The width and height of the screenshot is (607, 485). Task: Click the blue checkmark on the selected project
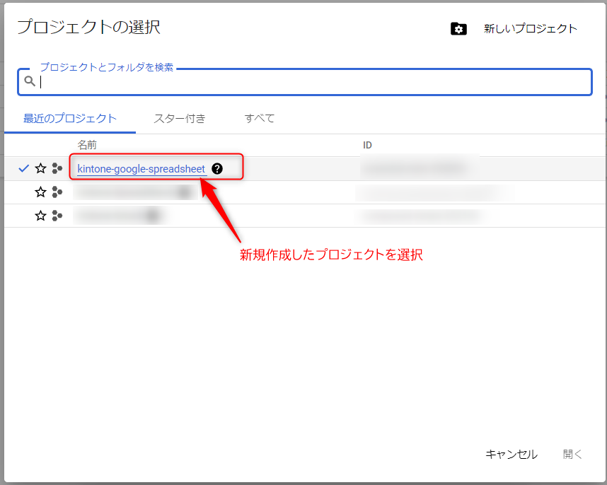pyautogui.click(x=23, y=168)
